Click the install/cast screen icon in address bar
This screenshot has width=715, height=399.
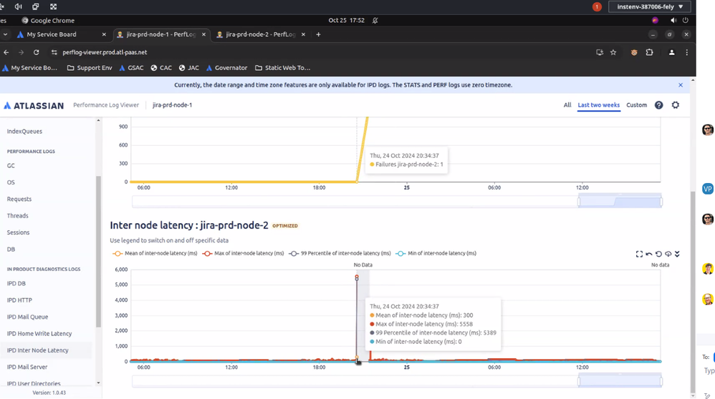(x=600, y=52)
